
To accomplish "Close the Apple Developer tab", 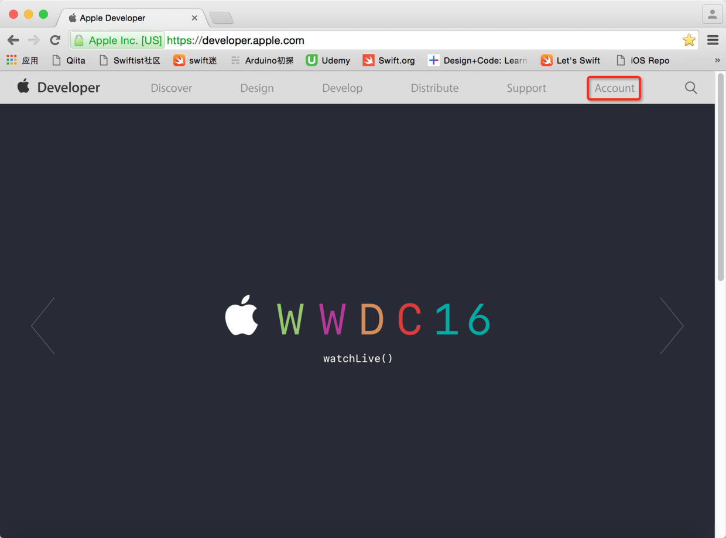I will coord(194,18).
